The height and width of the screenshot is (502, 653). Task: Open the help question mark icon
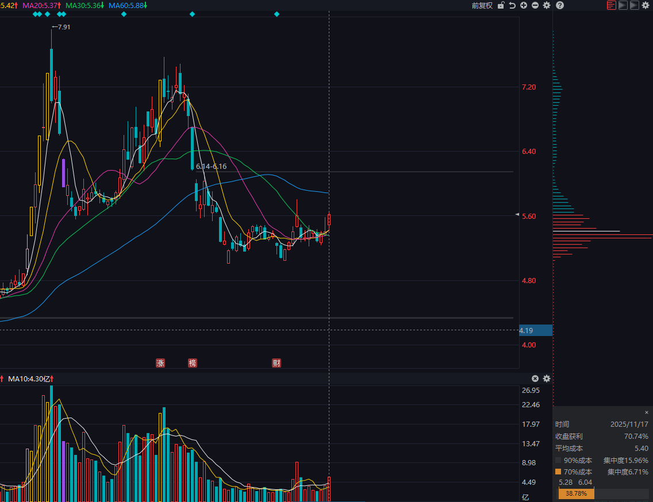pyautogui.click(x=559, y=5)
